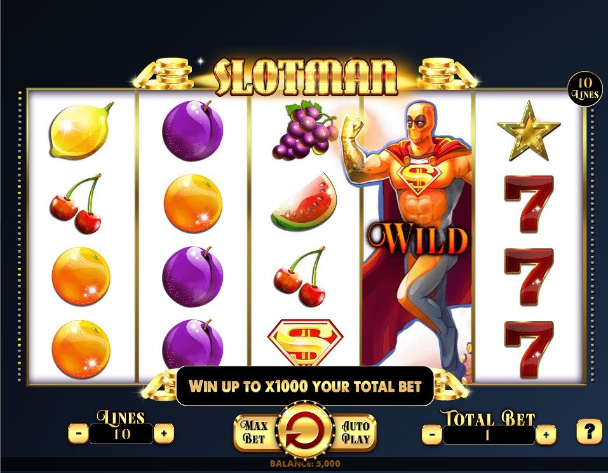The width and height of the screenshot is (608, 473).
Task: Click the Max Bet button
Action: (254, 432)
